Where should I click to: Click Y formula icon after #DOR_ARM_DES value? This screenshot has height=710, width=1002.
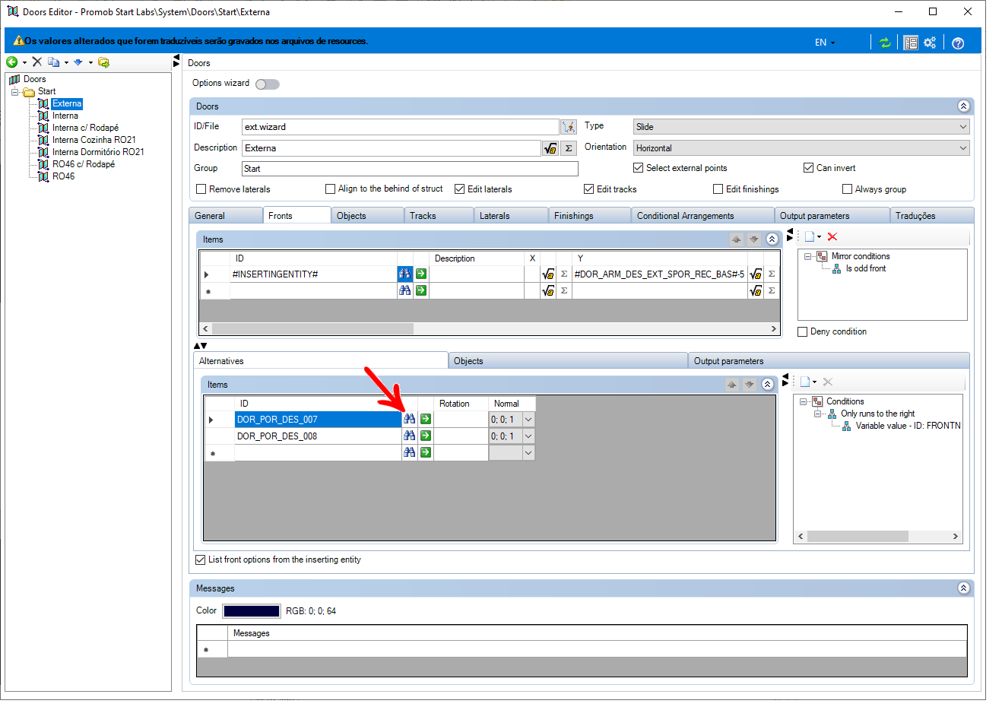(755, 274)
